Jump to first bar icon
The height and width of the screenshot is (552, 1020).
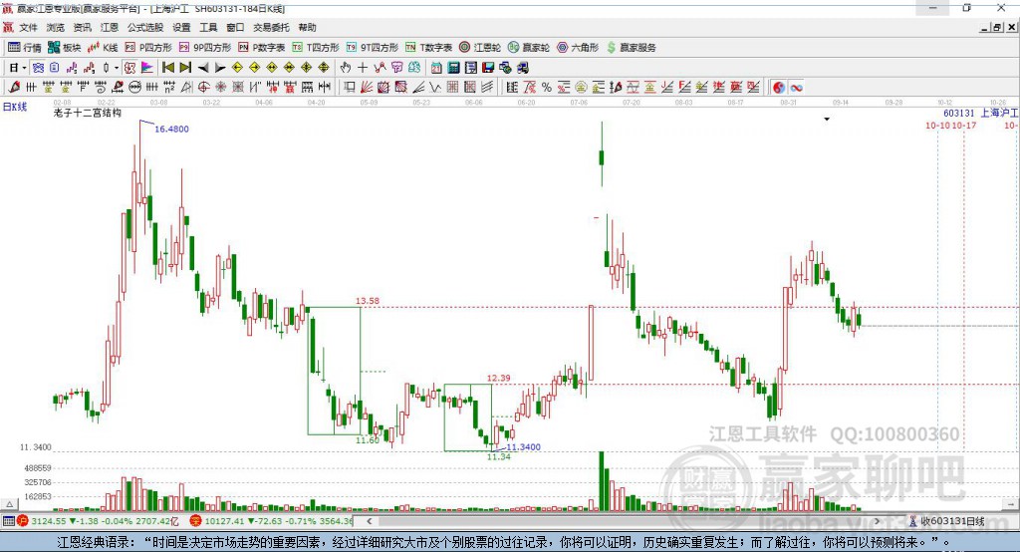point(167,68)
